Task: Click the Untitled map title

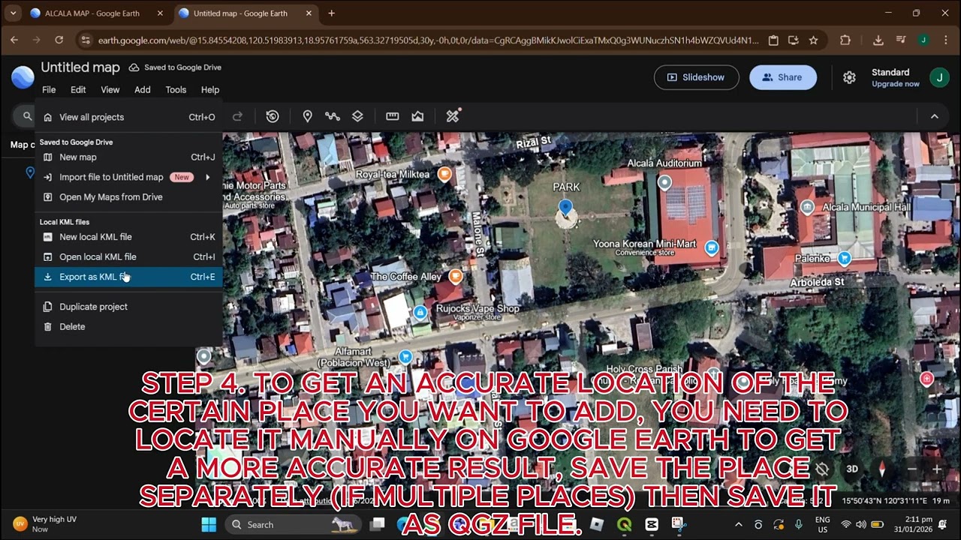Action: click(x=80, y=67)
